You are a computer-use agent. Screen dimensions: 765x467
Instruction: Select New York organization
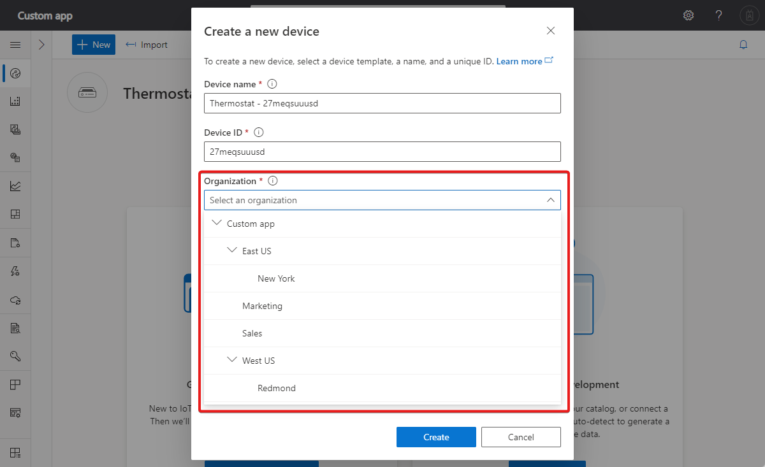382,278
